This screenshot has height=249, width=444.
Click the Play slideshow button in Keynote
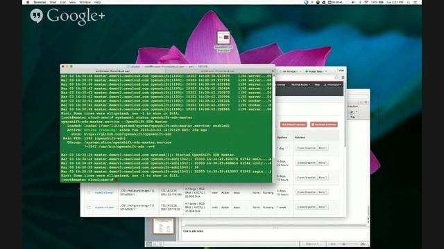(352, 112)
